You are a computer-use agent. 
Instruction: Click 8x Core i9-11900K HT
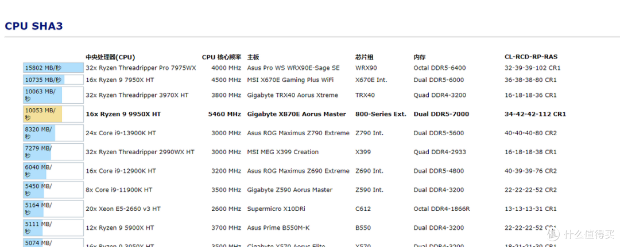click(x=119, y=190)
